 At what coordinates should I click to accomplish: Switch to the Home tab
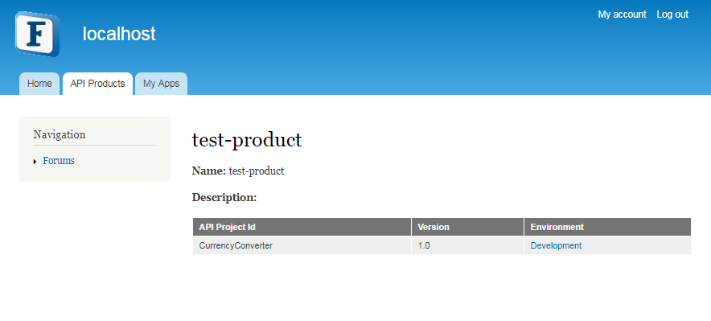pos(39,84)
